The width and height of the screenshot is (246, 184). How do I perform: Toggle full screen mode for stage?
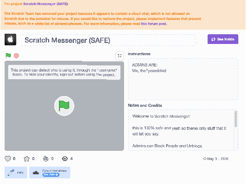click(x=119, y=56)
